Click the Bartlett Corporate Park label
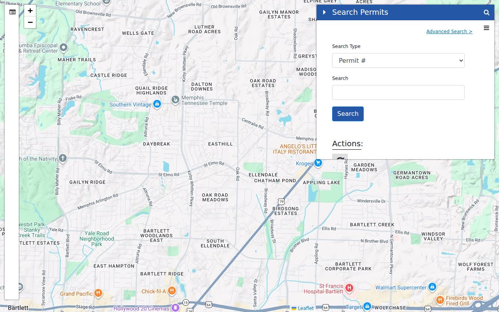 point(348,266)
